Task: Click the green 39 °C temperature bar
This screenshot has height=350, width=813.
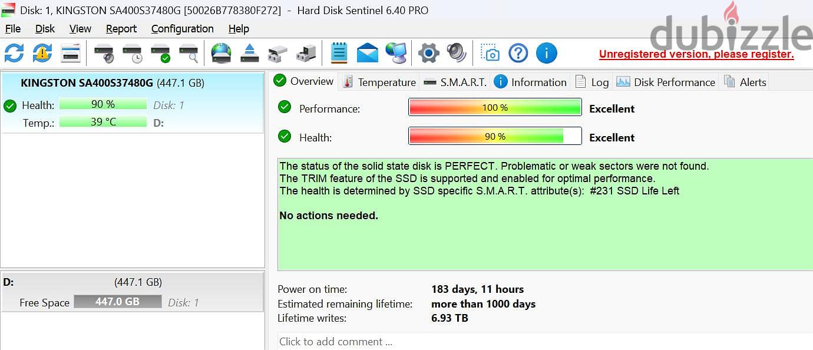Action: pos(103,121)
